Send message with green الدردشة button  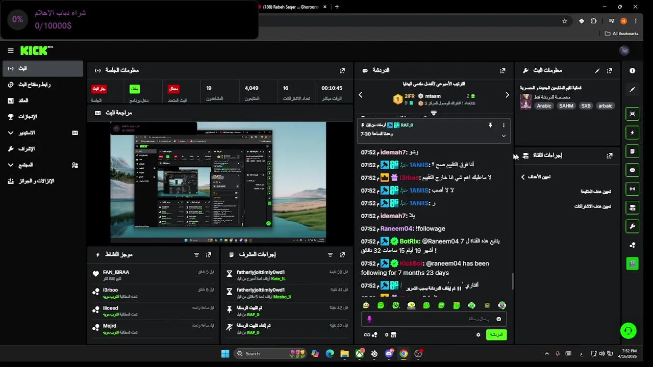[496, 335]
